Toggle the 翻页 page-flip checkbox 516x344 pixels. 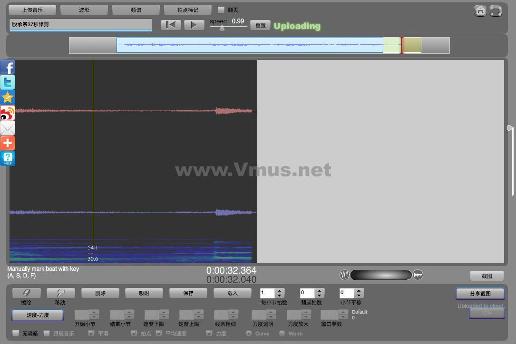(x=221, y=10)
